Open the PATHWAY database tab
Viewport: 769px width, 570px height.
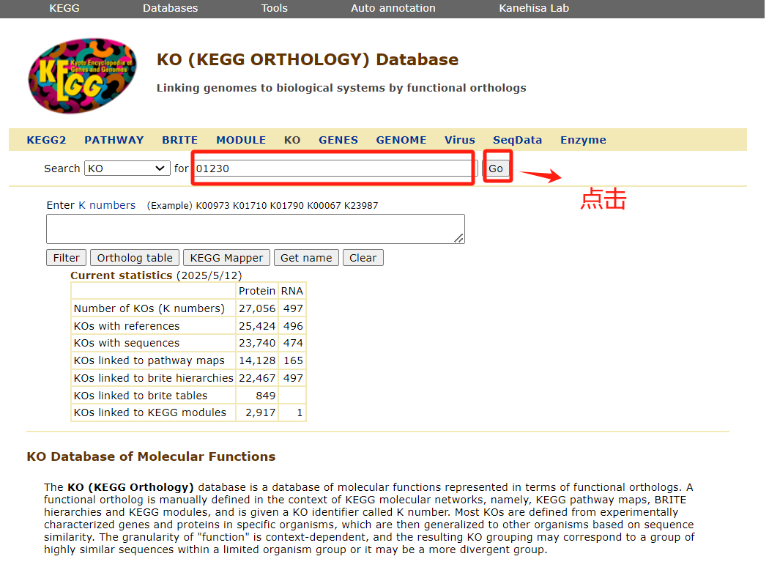pyautogui.click(x=114, y=139)
